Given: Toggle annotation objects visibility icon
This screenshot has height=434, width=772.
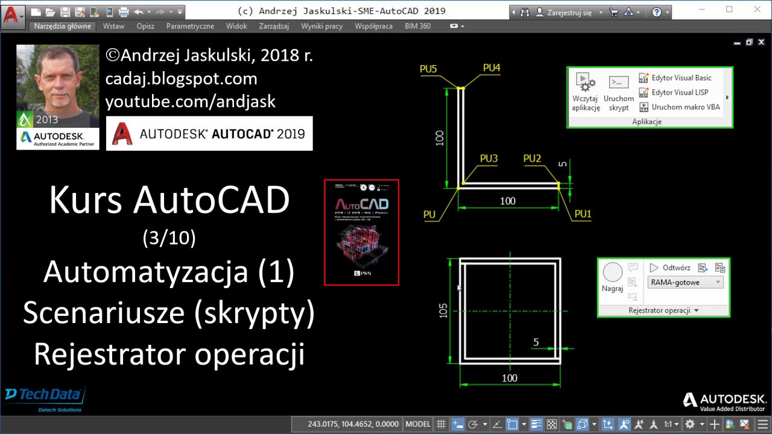Looking at the screenshot, I should tap(624, 424).
